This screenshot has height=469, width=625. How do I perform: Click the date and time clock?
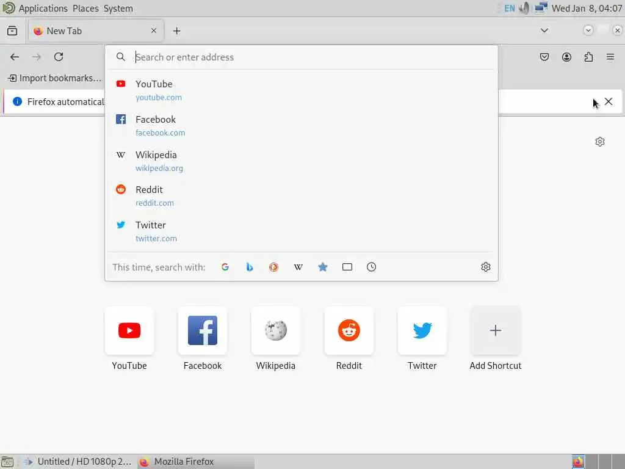click(587, 9)
